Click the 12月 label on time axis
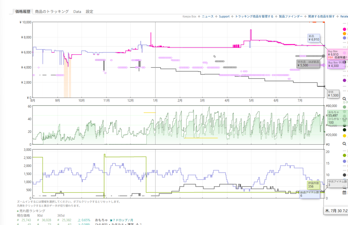Screen dimensions: 348x225 [x=130, y=100]
